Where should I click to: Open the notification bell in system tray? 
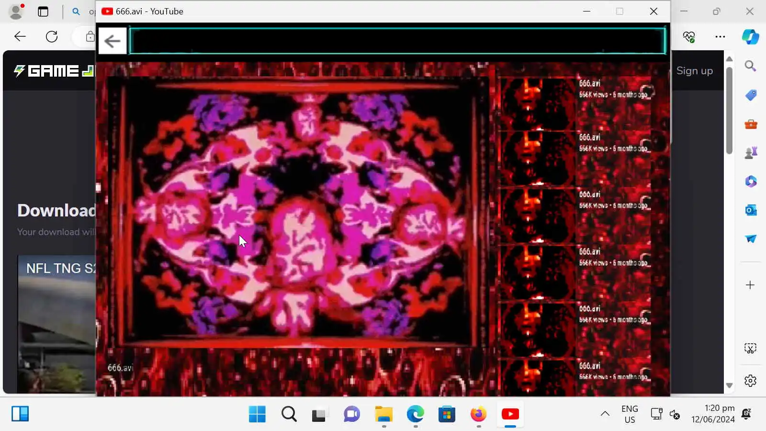[x=746, y=414]
